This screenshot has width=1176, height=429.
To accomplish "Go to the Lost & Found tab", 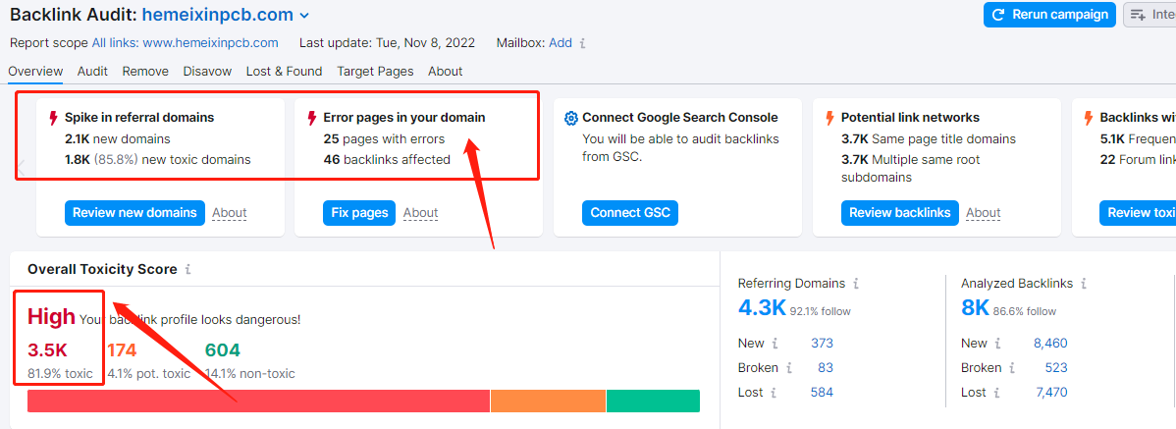I will [x=284, y=72].
